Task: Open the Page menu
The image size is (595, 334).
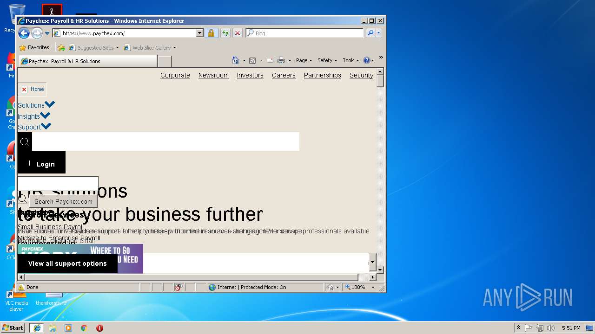Action: [x=304, y=60]
